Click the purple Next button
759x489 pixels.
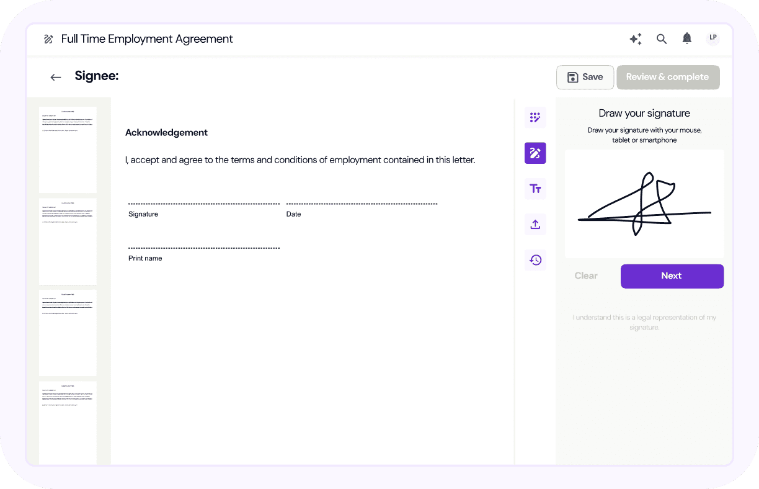pos(672,276)
